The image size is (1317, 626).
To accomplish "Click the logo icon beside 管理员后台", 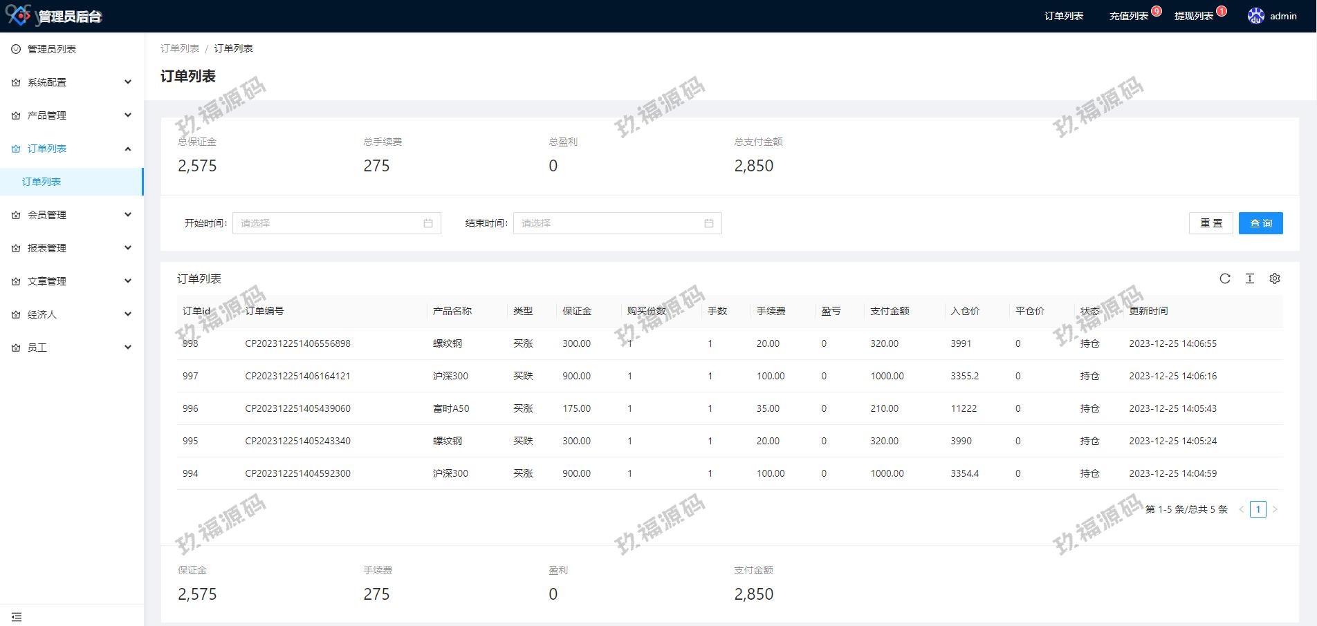I will (x=19, y=15).
